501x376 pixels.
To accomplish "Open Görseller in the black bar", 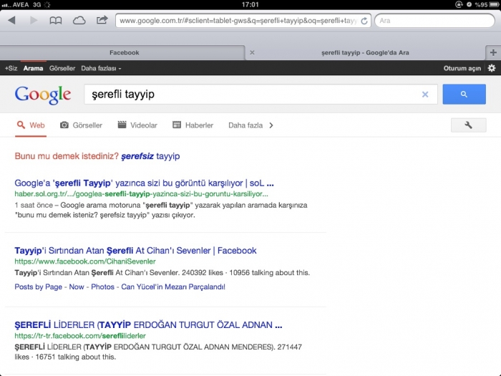I will tap(62, 69).
